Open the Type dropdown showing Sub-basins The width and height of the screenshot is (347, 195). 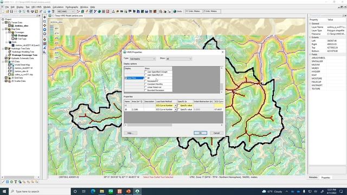(x=143, y=58)
